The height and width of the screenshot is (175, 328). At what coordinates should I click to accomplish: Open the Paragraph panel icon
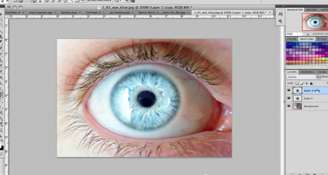(280, 21)
